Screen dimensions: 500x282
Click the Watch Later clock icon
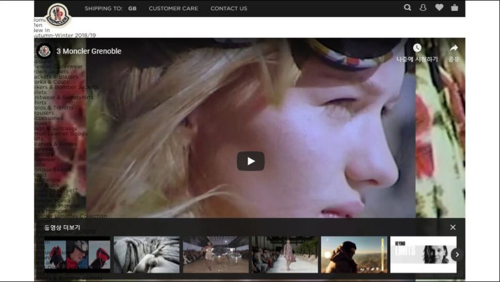[x=417, y=48]
